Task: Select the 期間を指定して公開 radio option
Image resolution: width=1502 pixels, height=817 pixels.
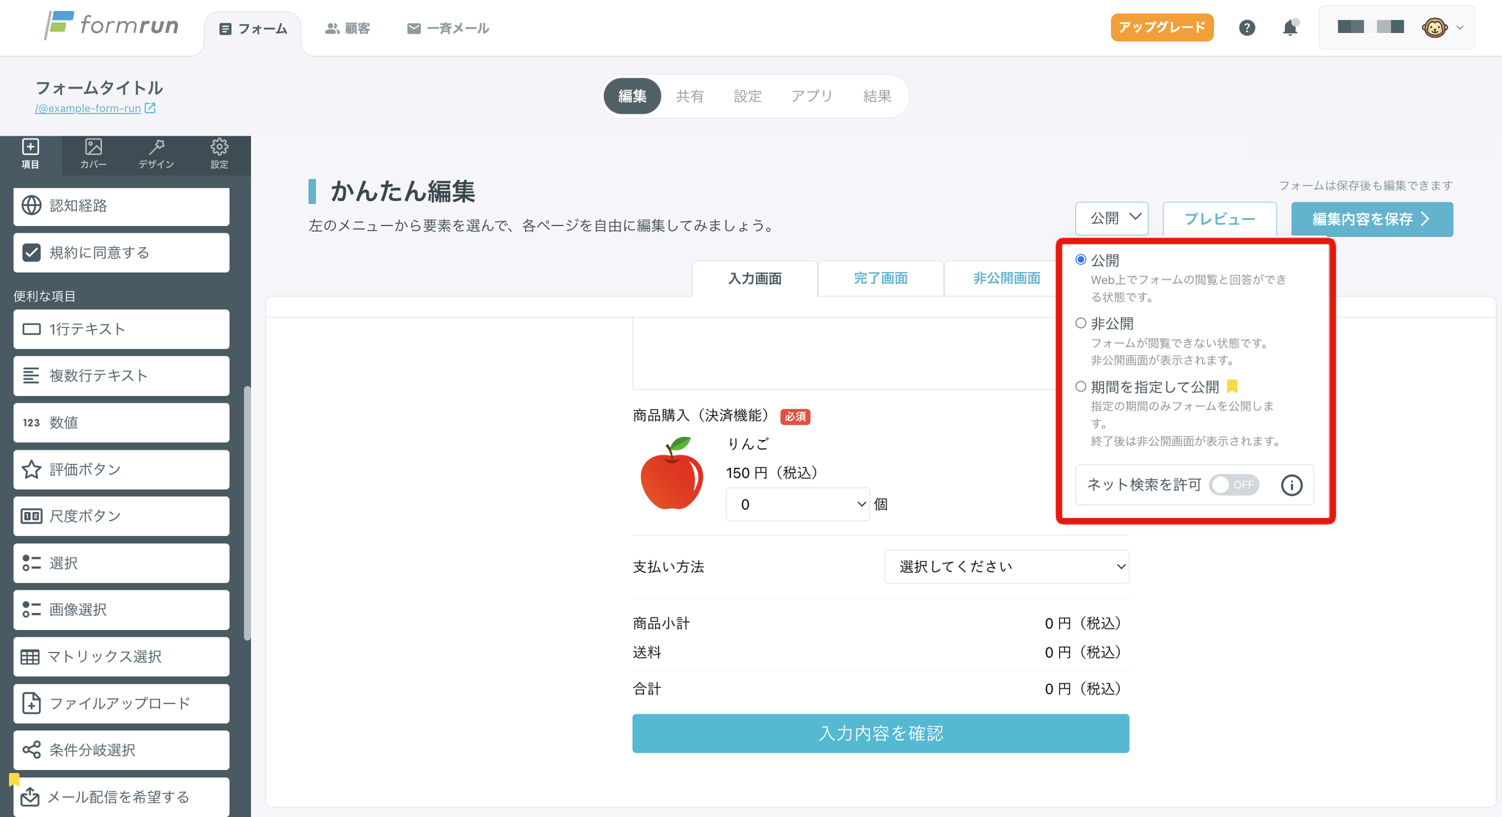Action: click(1081, 386)
